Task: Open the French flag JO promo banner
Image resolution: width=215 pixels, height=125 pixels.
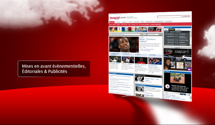Action: [128, 29]
